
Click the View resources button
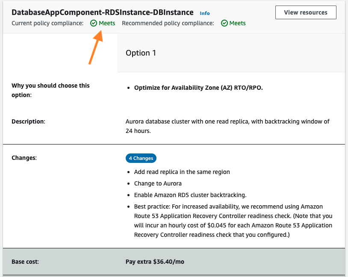coord(306,12)
